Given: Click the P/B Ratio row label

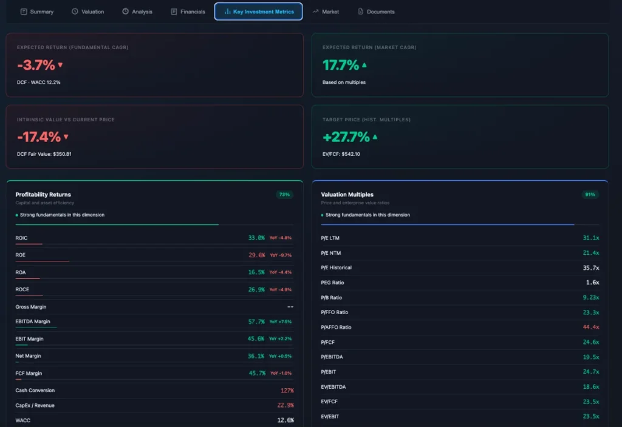Looking at the screenshot, I should coord(331,298).
